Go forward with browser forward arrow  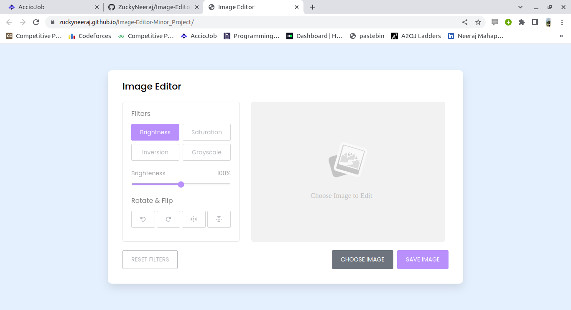click(23, 22)
